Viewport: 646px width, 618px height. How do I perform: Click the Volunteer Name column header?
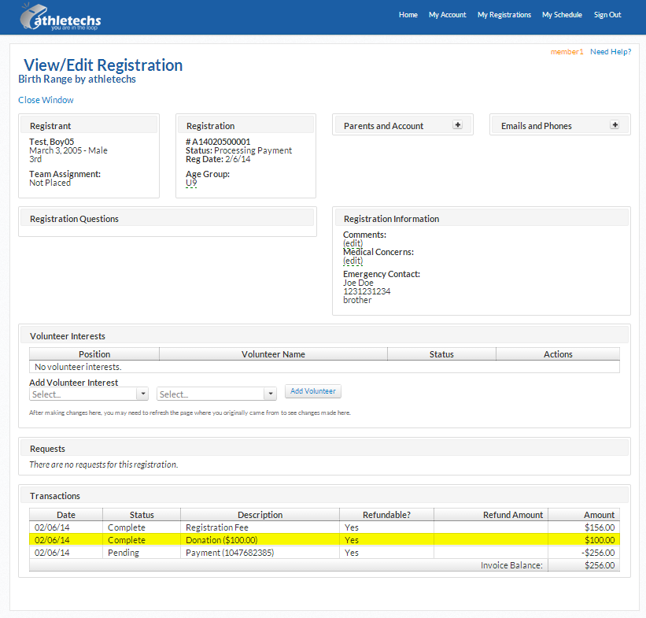[x=273, y=354]
